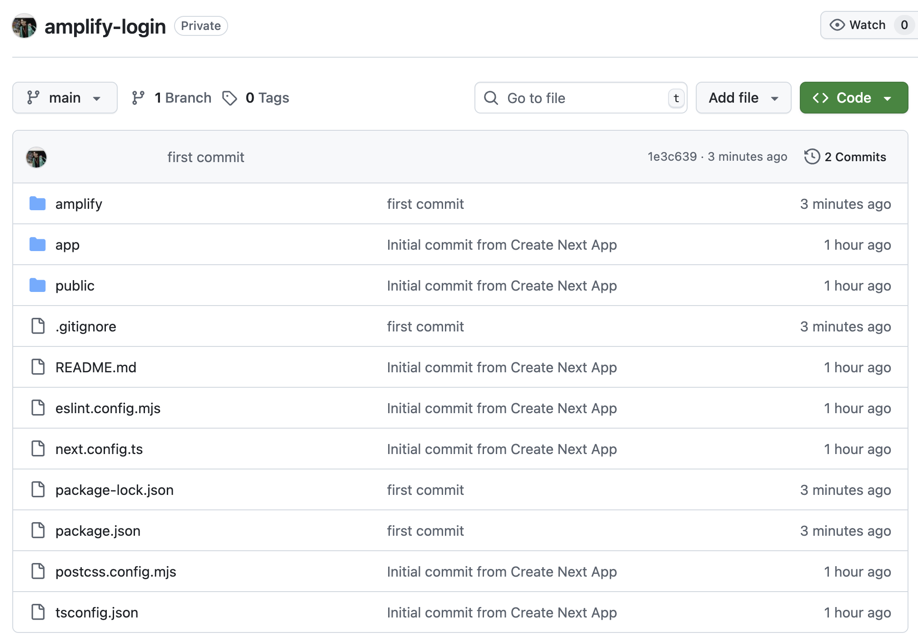Click the tag icon beside Tags
The image size is (918, 642).
click(229, 98)
